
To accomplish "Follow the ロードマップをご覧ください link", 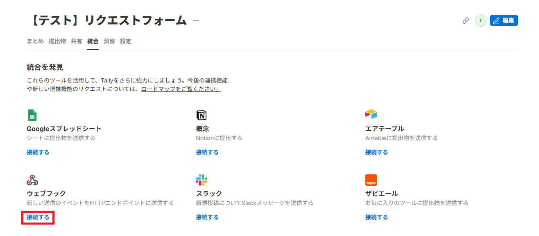I will tap(181, 89).
